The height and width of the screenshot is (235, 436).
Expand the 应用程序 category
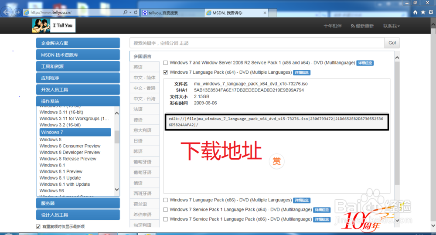[x=78, y=78]
